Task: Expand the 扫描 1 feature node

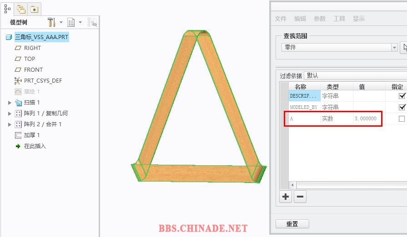Action: 10,103
